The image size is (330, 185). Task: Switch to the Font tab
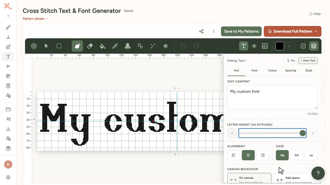(254, 70)
